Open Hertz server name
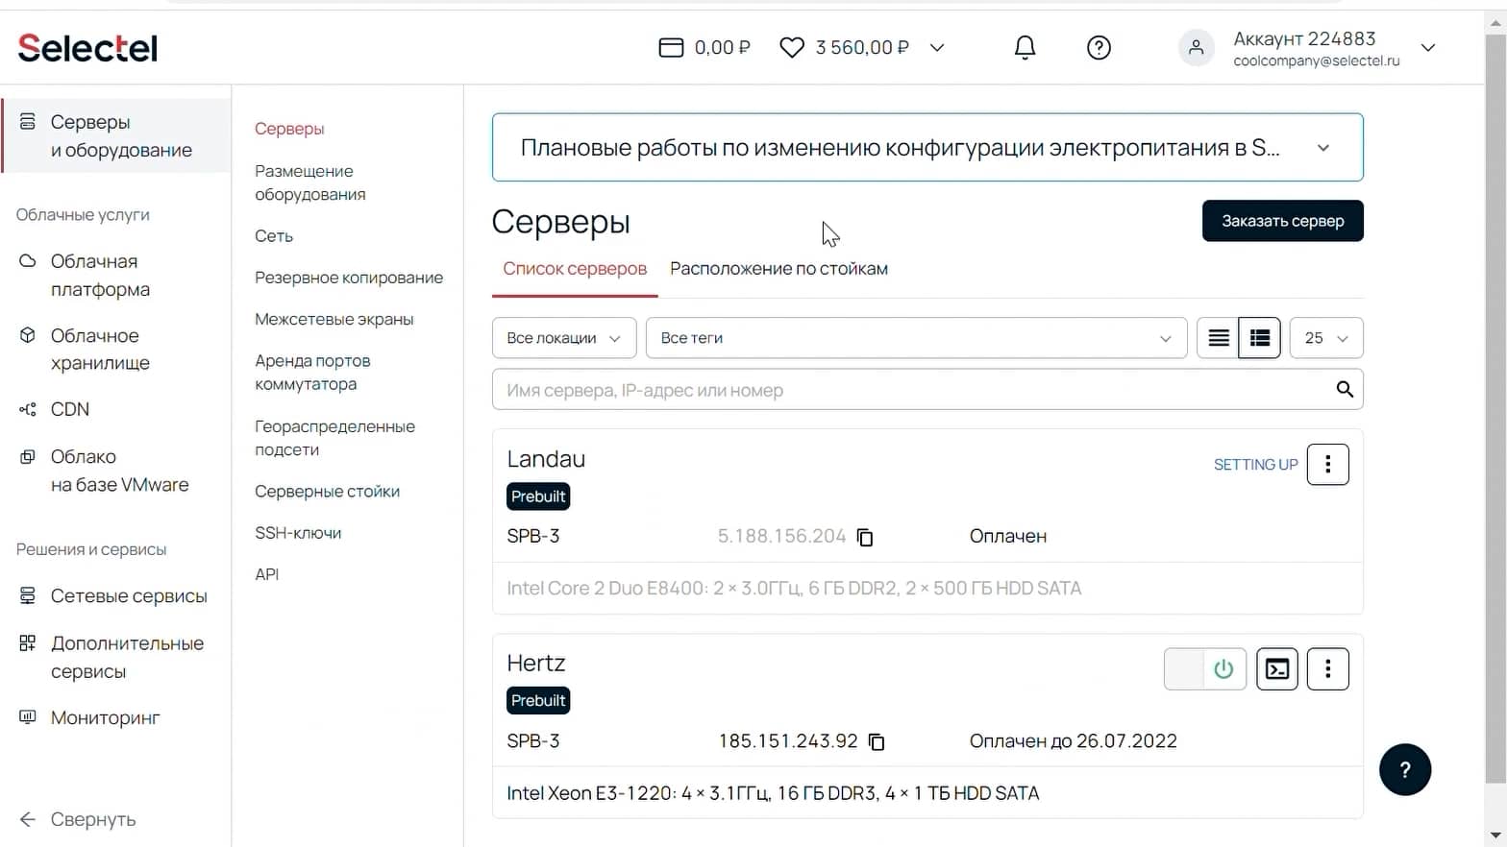This screenshot has width=1507, height=847. 536,664
